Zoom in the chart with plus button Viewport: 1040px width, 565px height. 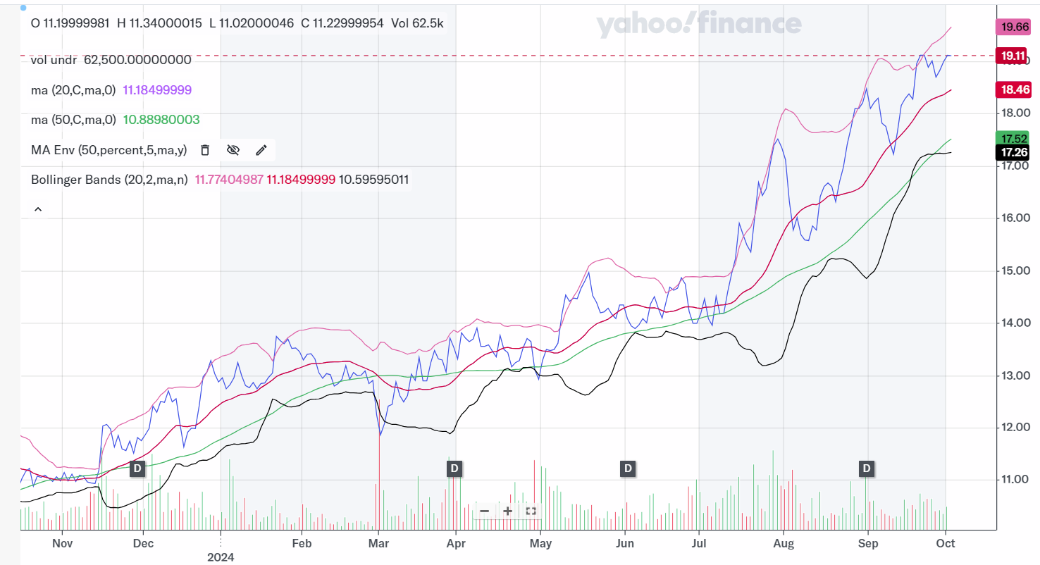click(507, 511)
